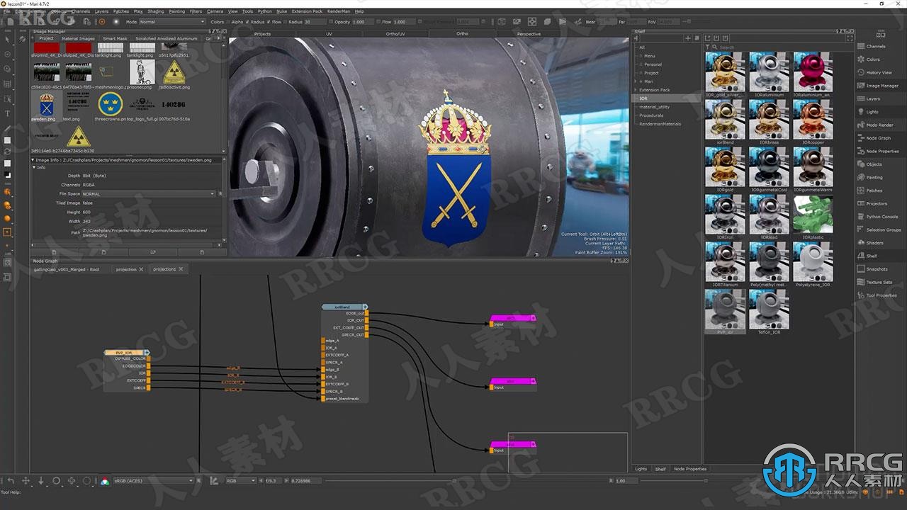Viewport: 907px width, 510px height.
Task: Switch to Material Images tab
Action: (78, 38)
